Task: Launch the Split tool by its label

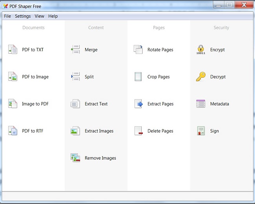Action: point(89,77)
